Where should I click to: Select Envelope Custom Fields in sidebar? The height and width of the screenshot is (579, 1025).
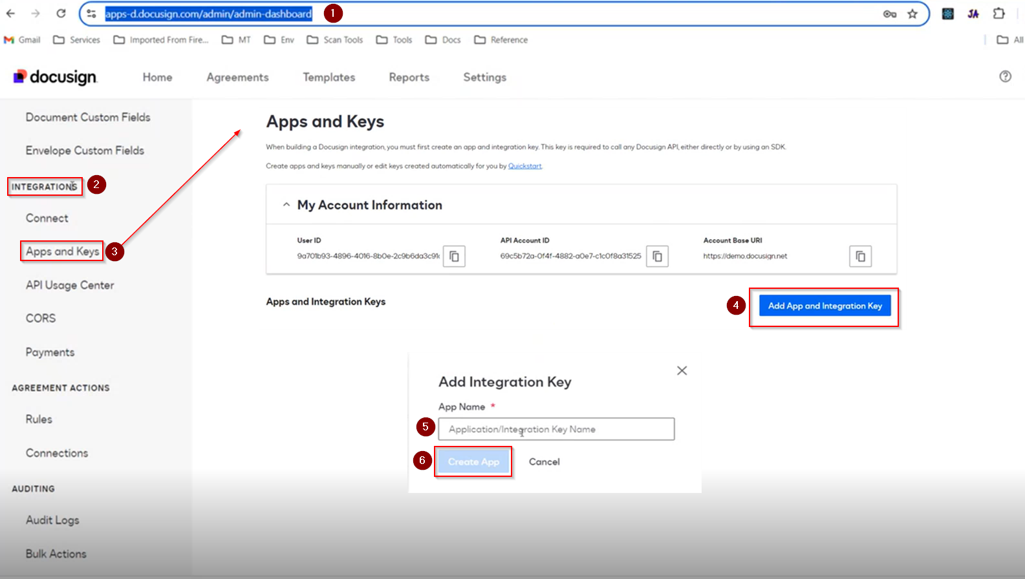click(x=85, y=151)
